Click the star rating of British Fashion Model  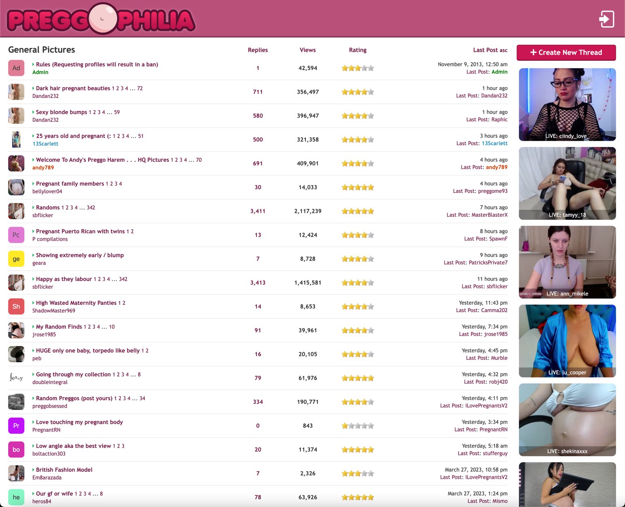pos(358,473)
